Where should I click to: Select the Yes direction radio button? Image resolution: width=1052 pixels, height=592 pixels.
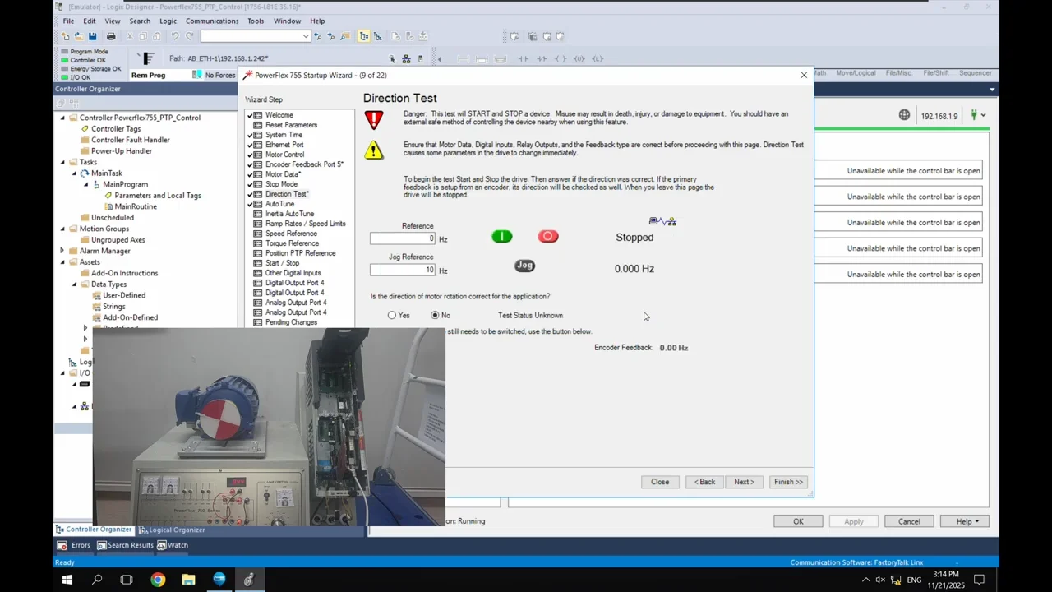pos(392,316)
